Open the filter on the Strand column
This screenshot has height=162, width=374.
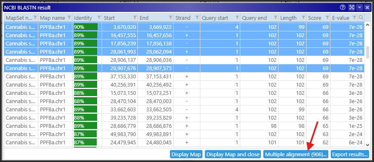(197, 17)
